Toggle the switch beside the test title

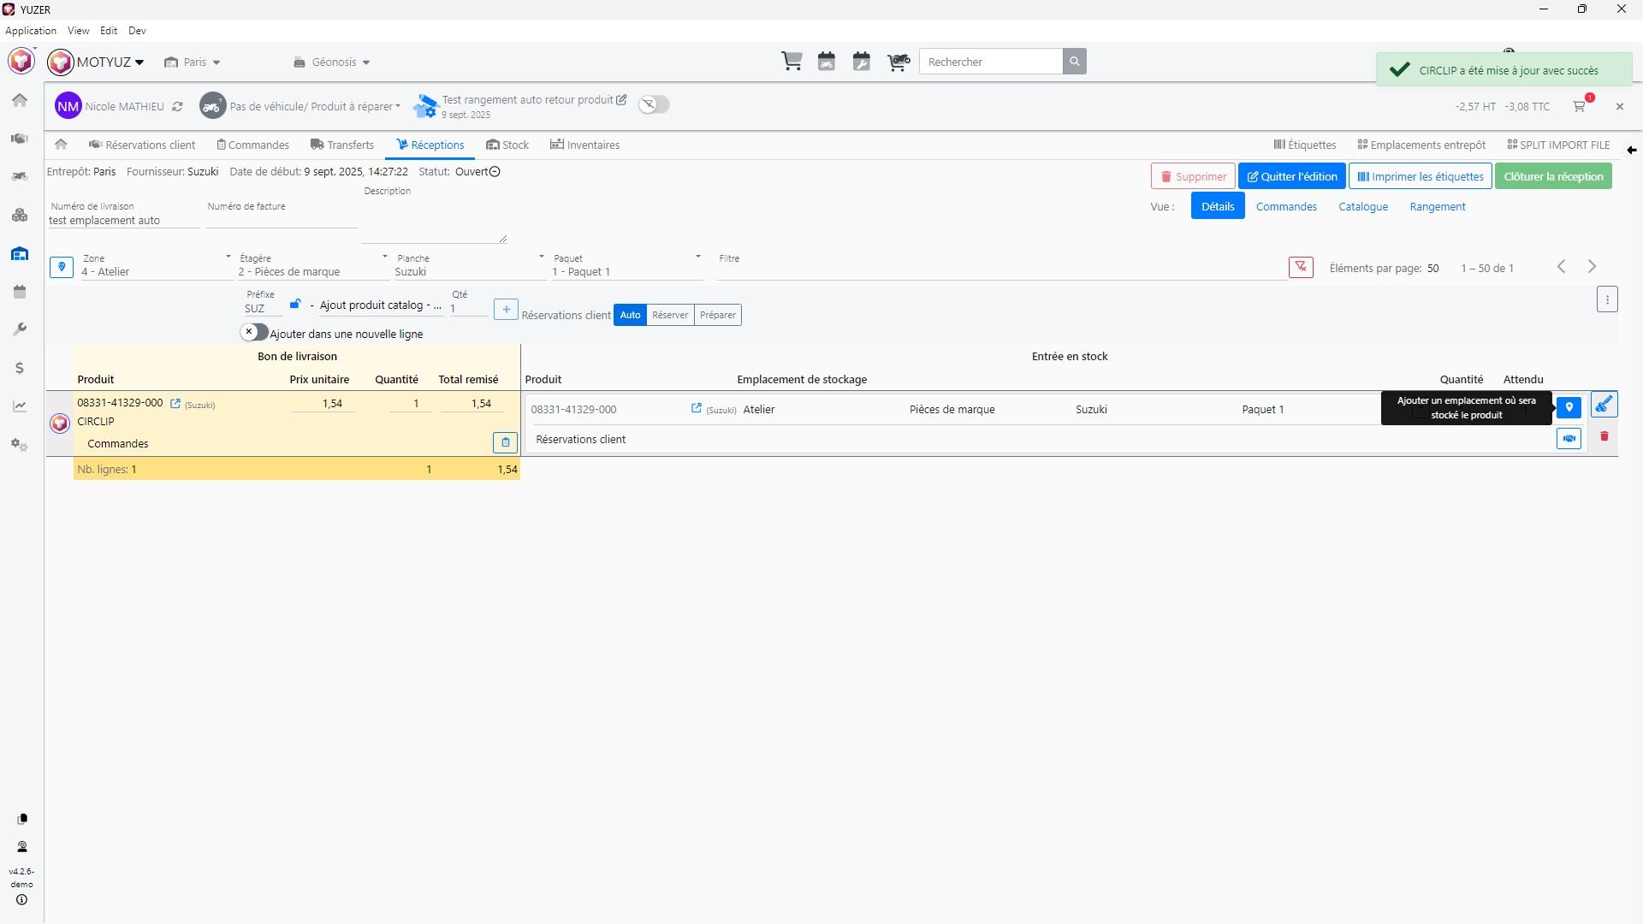[654, 104]
